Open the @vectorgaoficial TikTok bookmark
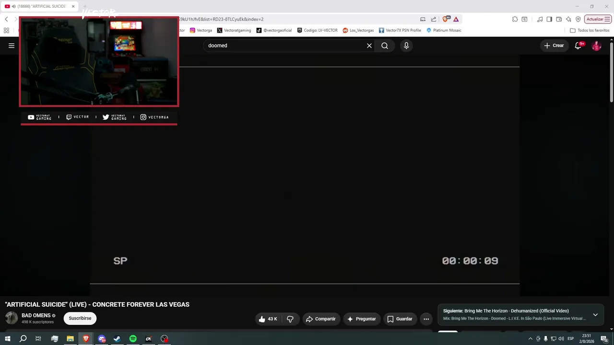The width and height of the screenshot is (614, 345). 274,30
